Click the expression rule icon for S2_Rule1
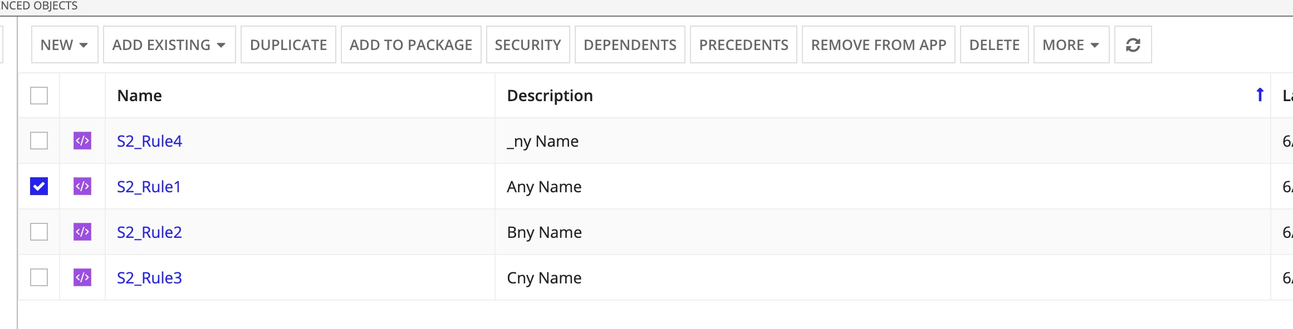Image resolution: width=1293 pixels, height=329 pixels. point(82,186)
